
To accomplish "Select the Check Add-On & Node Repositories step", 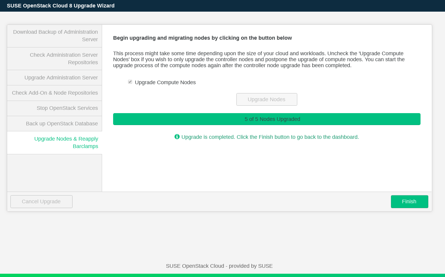I will tap(55, 93).
